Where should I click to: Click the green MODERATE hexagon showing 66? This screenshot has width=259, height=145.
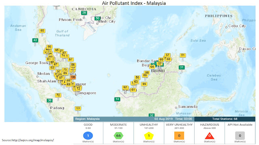119,136
